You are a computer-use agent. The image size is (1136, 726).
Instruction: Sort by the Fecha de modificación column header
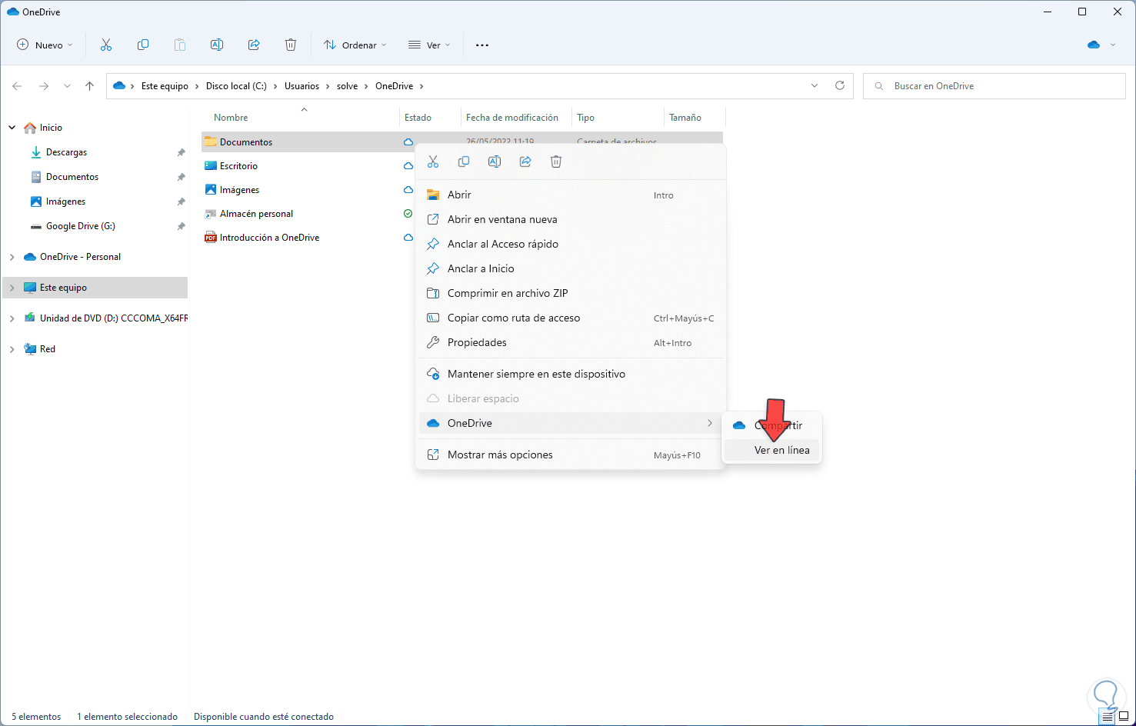click(x=512, y=118)
